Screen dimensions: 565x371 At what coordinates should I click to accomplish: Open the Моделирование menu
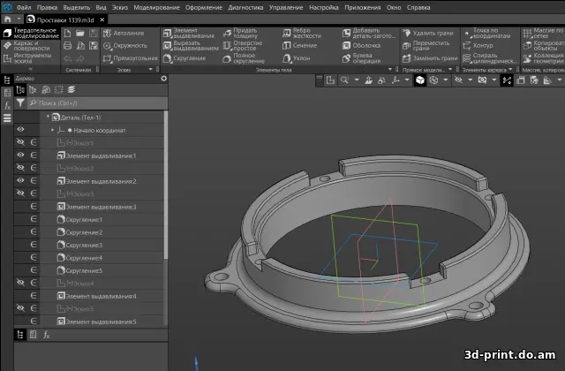[156, 7]
